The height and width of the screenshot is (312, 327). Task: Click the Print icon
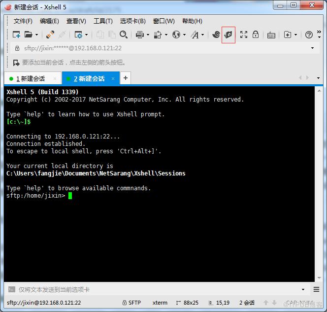[139, 35]
